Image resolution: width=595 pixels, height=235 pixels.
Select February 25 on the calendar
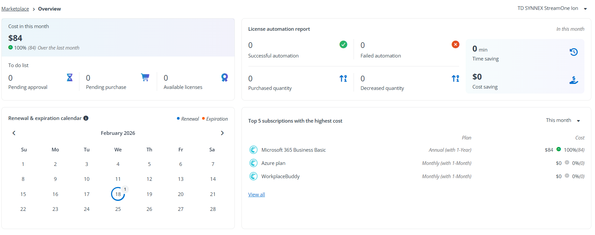[118, 209]
